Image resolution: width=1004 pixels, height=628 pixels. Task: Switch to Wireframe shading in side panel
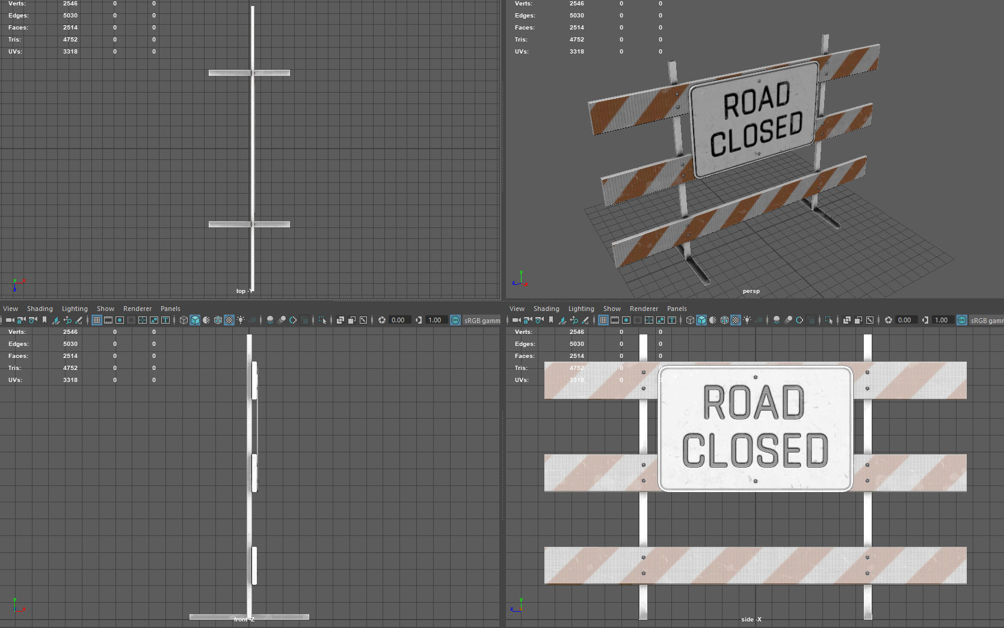pos(690,320)
